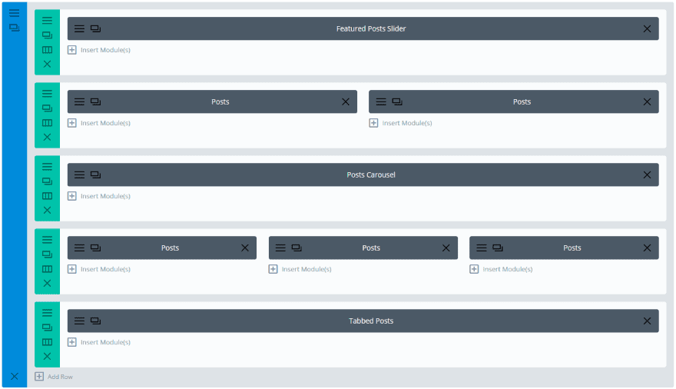This screenshot has height=389, width=676.
Task: Insert module in middle column of three-column row
Action: pos(300,269)
